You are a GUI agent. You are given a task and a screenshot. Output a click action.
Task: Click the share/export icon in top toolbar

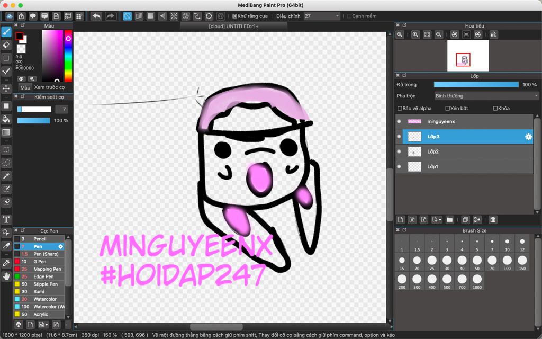click(x=21, y=16)
